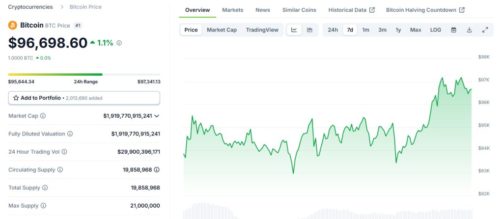Download chart data icon
Screen dimensions: 503x219
[x=469, y=30]
